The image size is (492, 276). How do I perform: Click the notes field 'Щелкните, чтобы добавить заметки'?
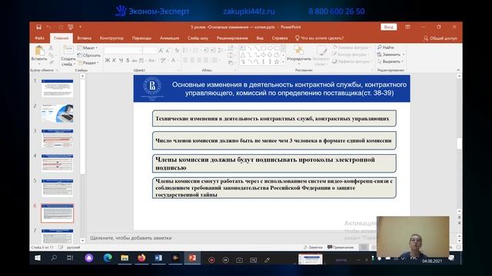131,238
